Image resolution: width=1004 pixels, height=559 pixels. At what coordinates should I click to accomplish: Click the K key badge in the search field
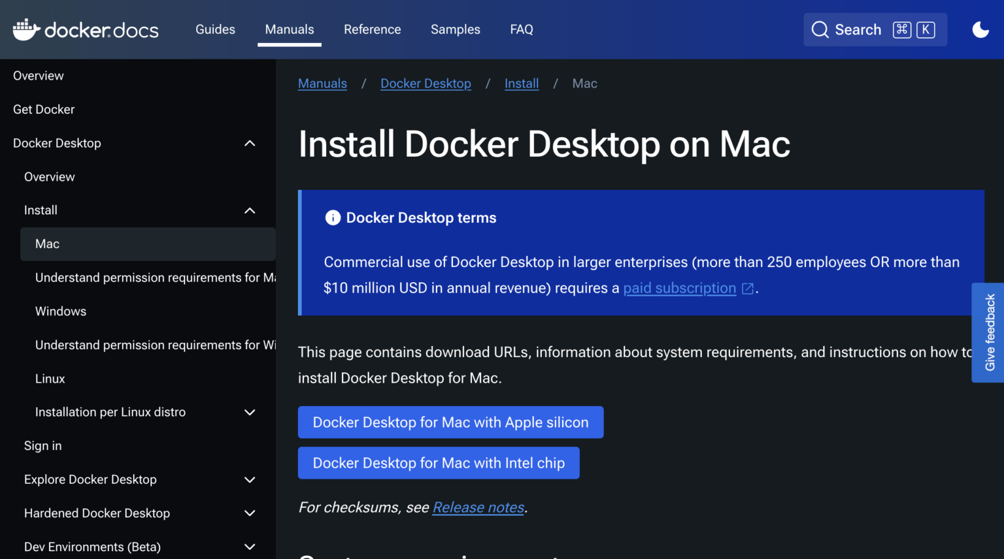coord(926,29)
